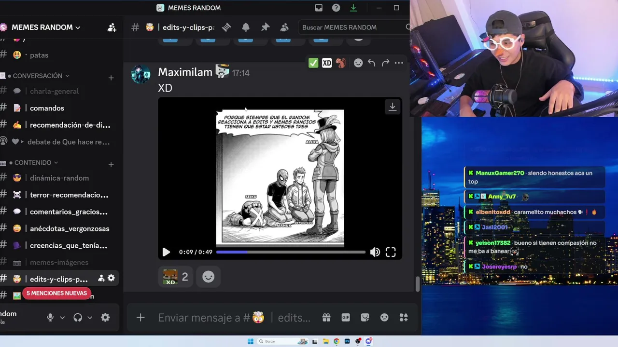618x347 pixels.
Task: Toggle the member list
Action: tap(284, 27)
